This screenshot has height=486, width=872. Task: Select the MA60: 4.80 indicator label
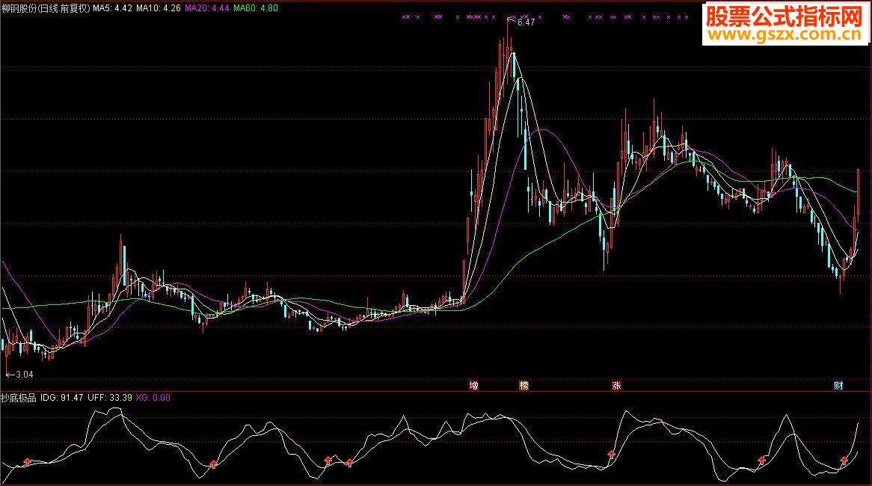click(x=255, y=8)
